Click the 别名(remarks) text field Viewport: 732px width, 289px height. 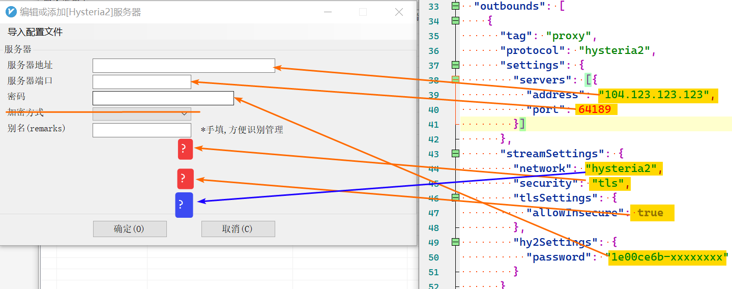click(x=141, y=130)
